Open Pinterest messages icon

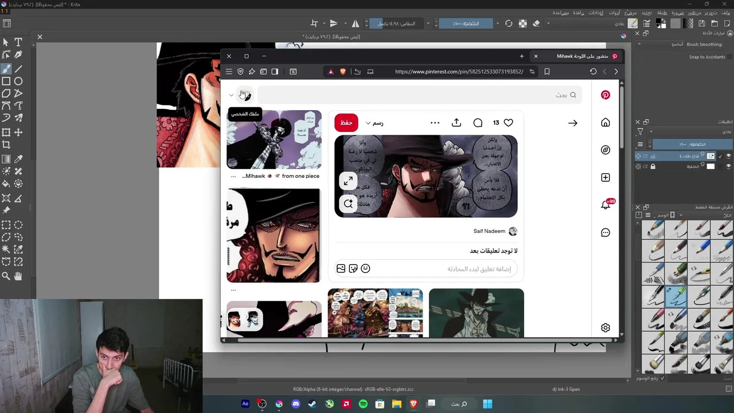tap(606, 232)
